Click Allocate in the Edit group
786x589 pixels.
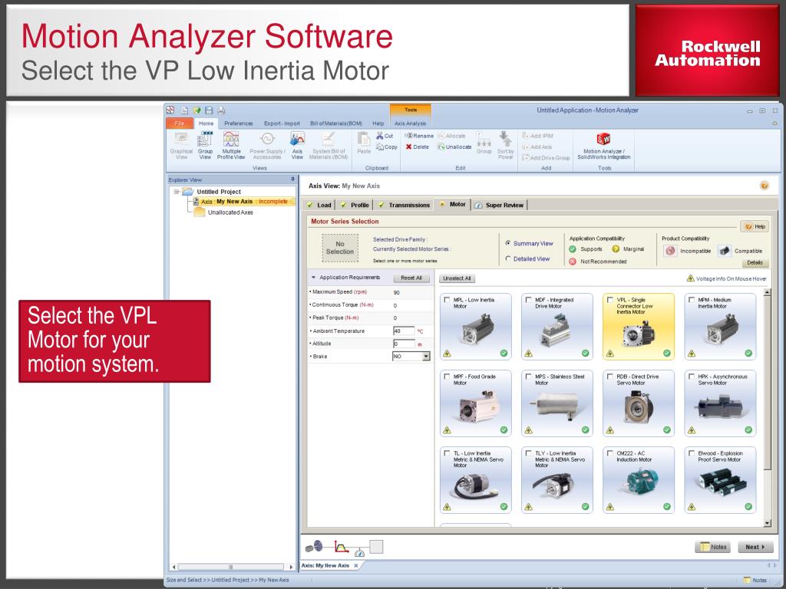point(451,136)
